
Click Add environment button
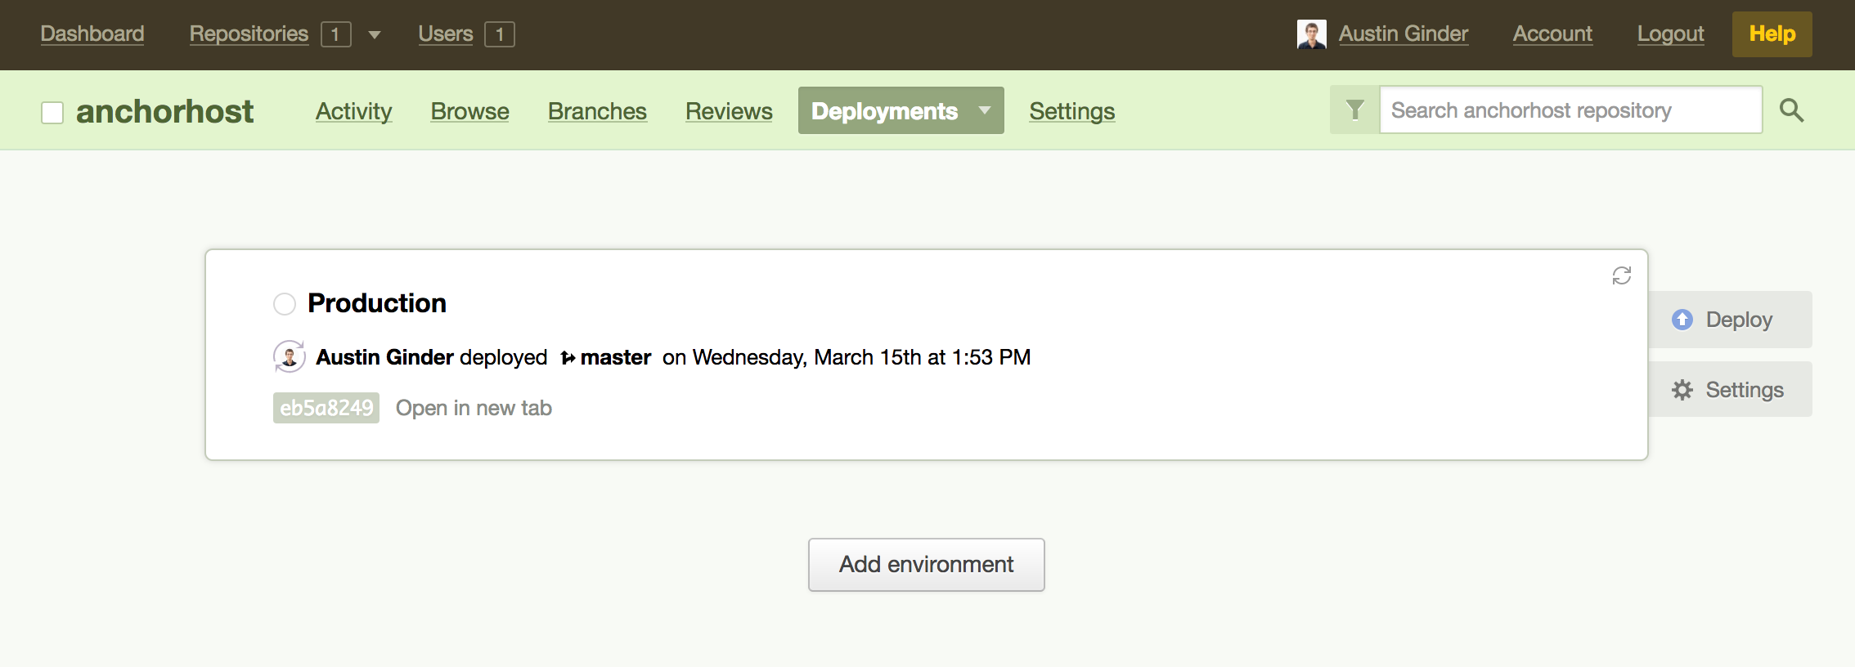tap(927, 565)
